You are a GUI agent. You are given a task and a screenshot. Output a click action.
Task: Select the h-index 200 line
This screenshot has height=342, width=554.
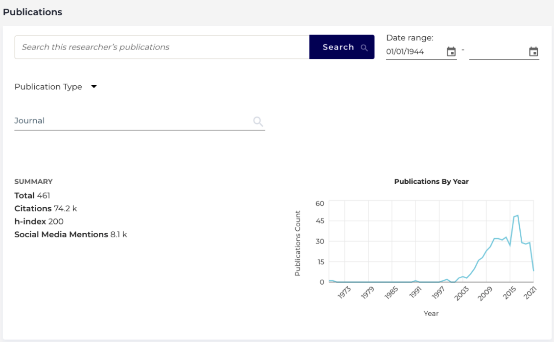[39, 221]
